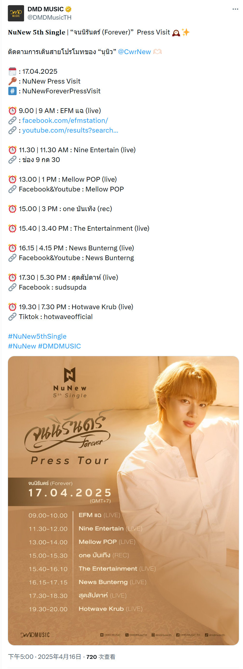Click the DMD MUSIC profile avatar
The height and width of the screenshot is (669, 243).
[16, 13]
